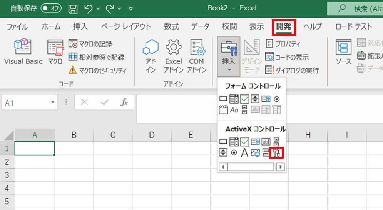The width and height of the screenshot is (383, 210).
Task: Insert a Form Control button
Action: (223, 99)
